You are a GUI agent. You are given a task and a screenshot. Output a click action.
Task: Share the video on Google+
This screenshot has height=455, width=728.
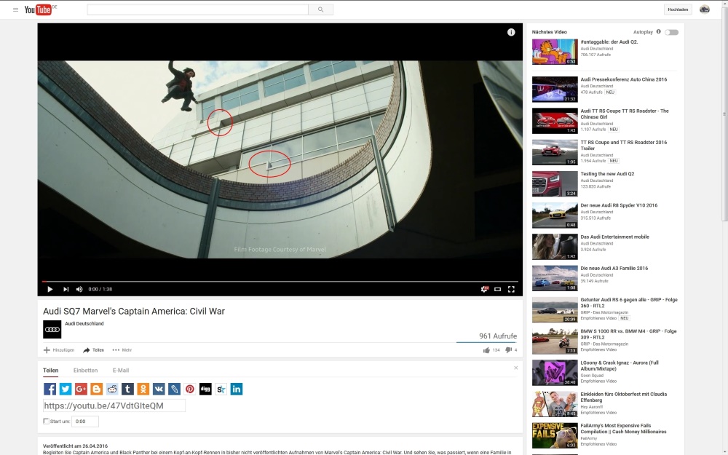(x=81, y=389)
